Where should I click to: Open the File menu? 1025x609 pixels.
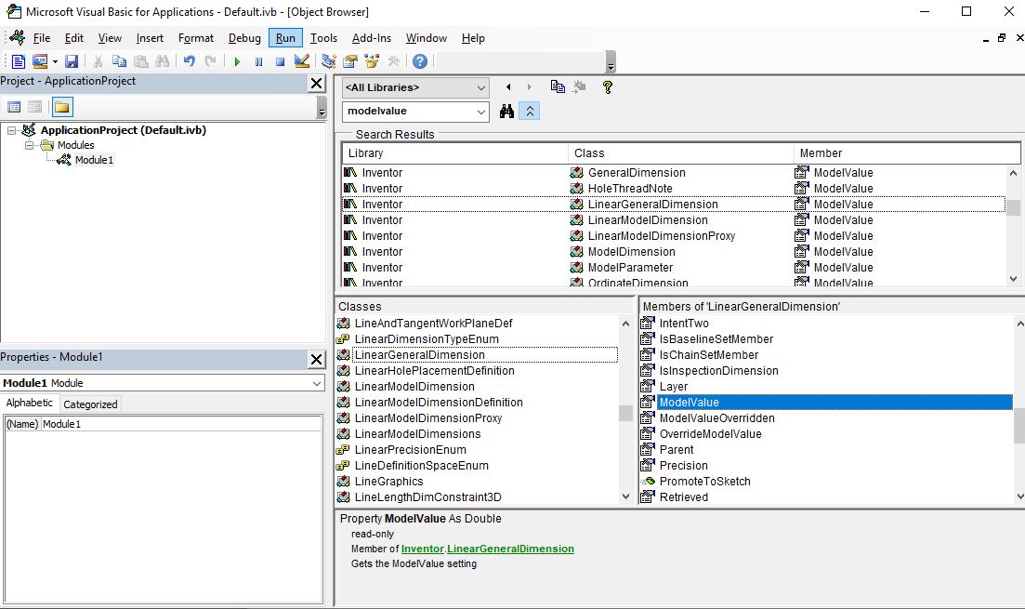point(42,38)
